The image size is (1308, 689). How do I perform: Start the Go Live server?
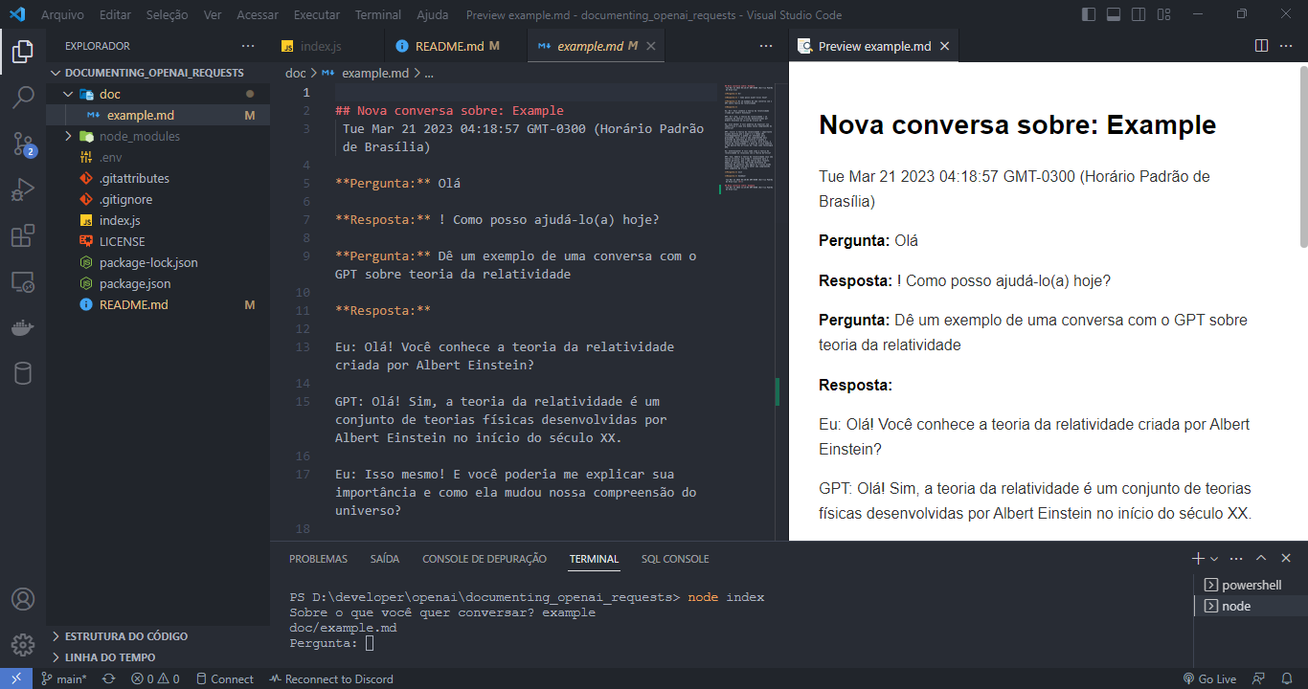(1210, 678)
